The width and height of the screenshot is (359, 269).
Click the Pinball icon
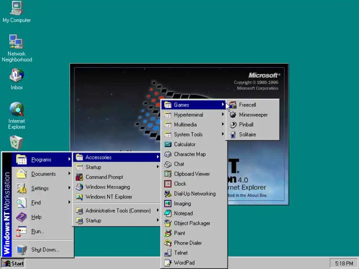click(x=233, y=124)
